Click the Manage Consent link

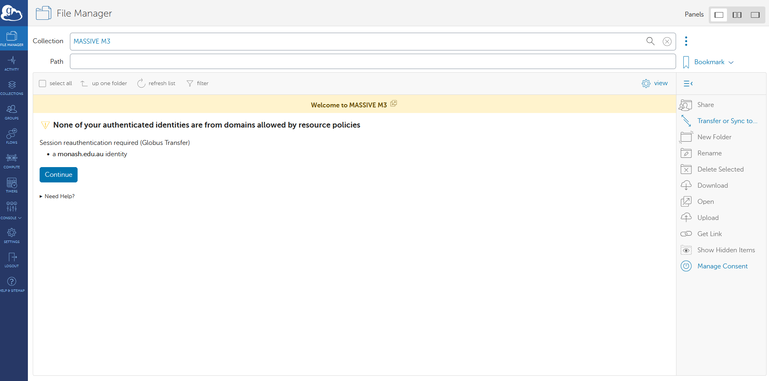[x=722, y=266]
